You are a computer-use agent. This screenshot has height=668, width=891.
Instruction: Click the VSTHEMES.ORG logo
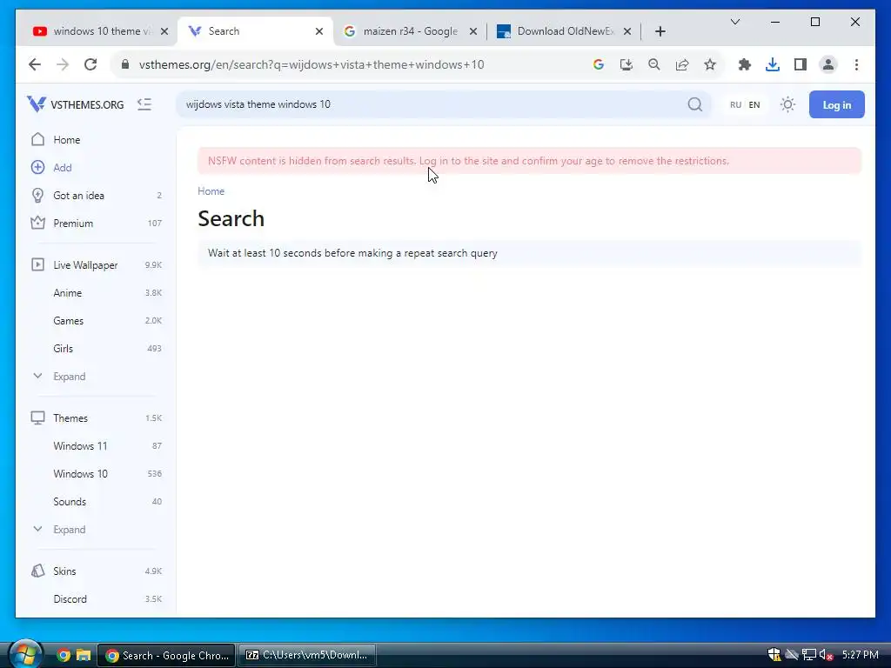(75, 104)
